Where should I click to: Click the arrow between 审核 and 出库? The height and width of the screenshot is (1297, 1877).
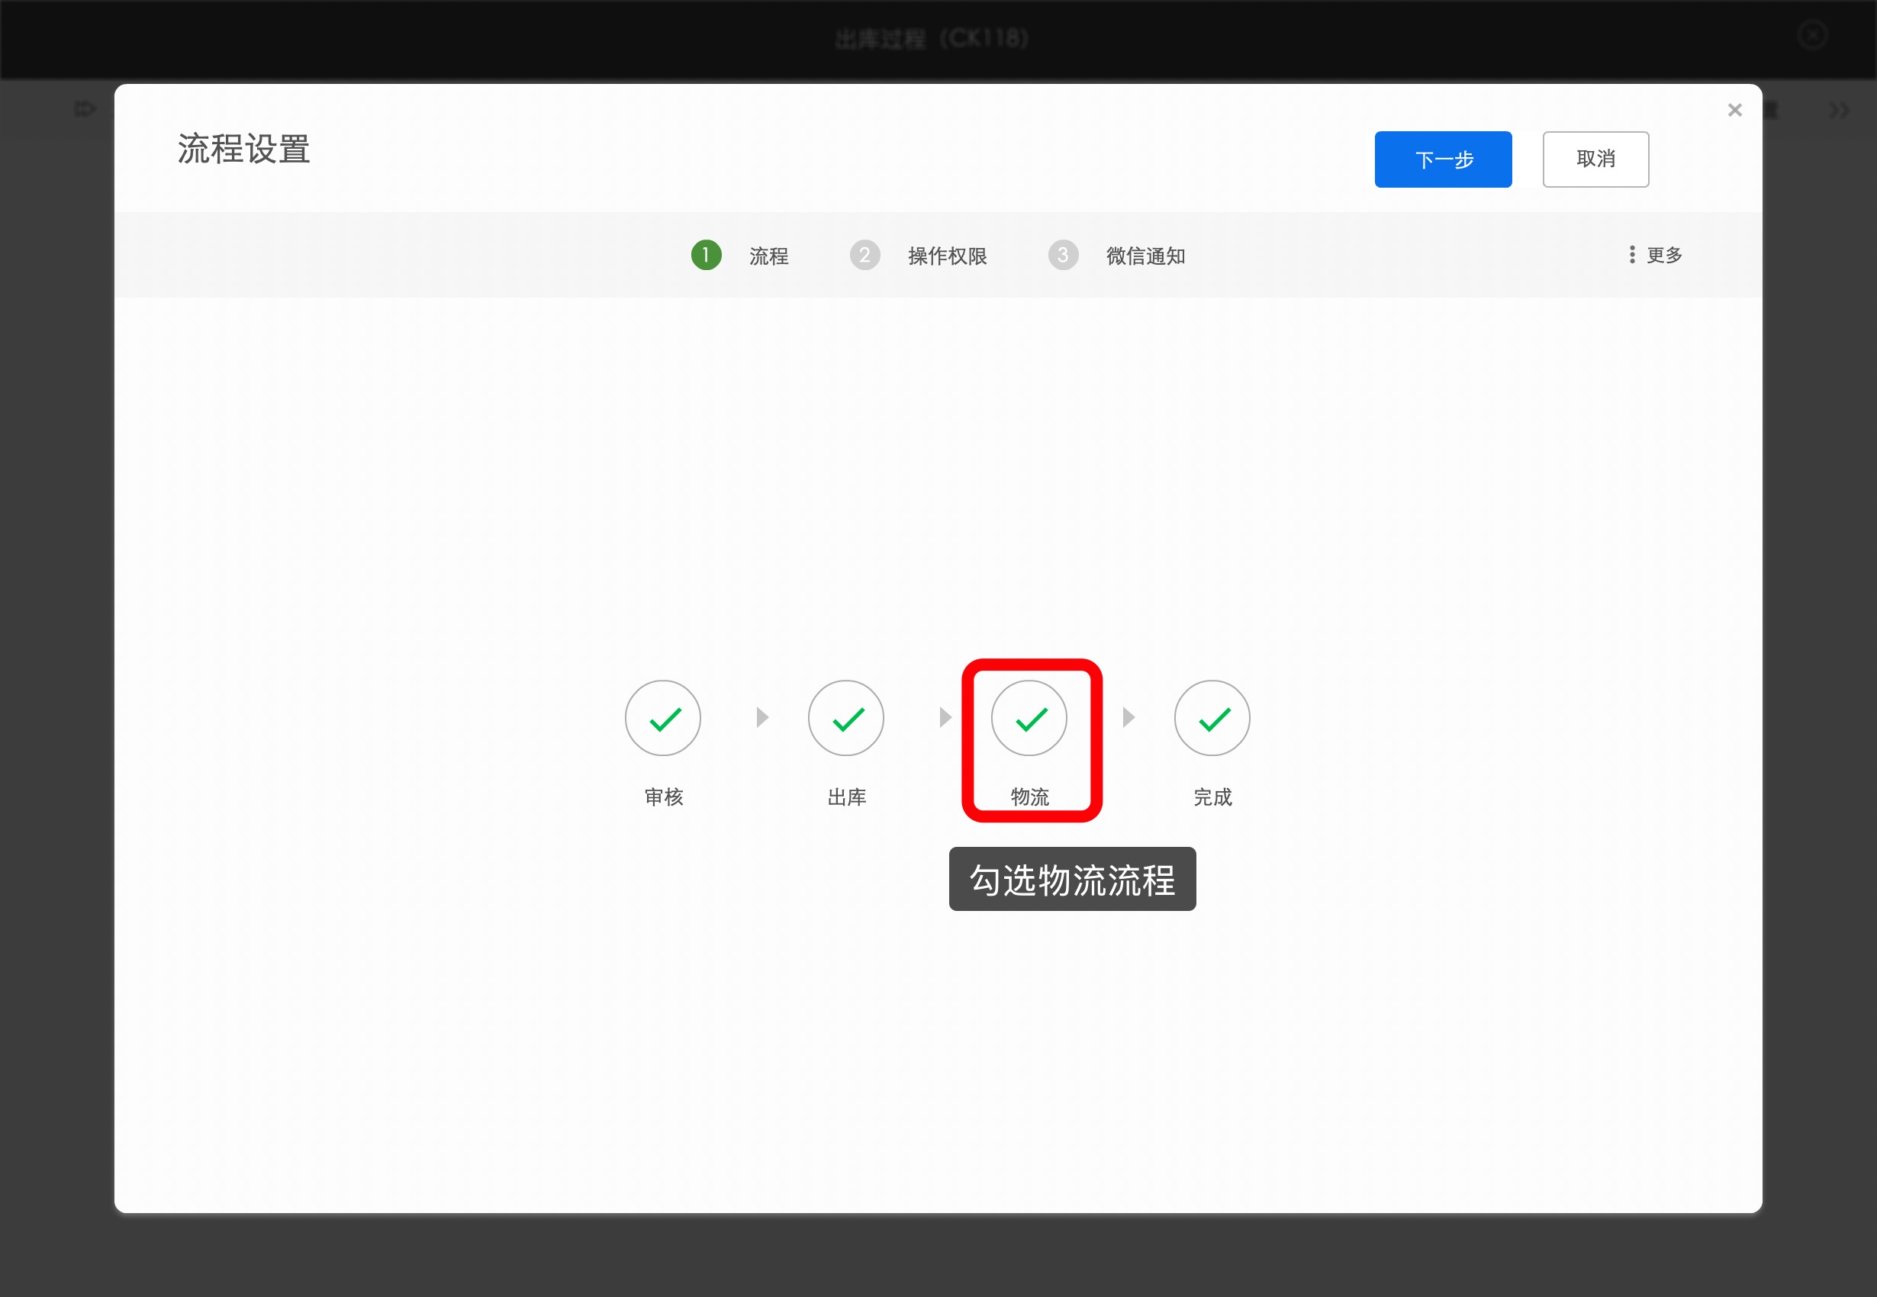click(762, 716)
